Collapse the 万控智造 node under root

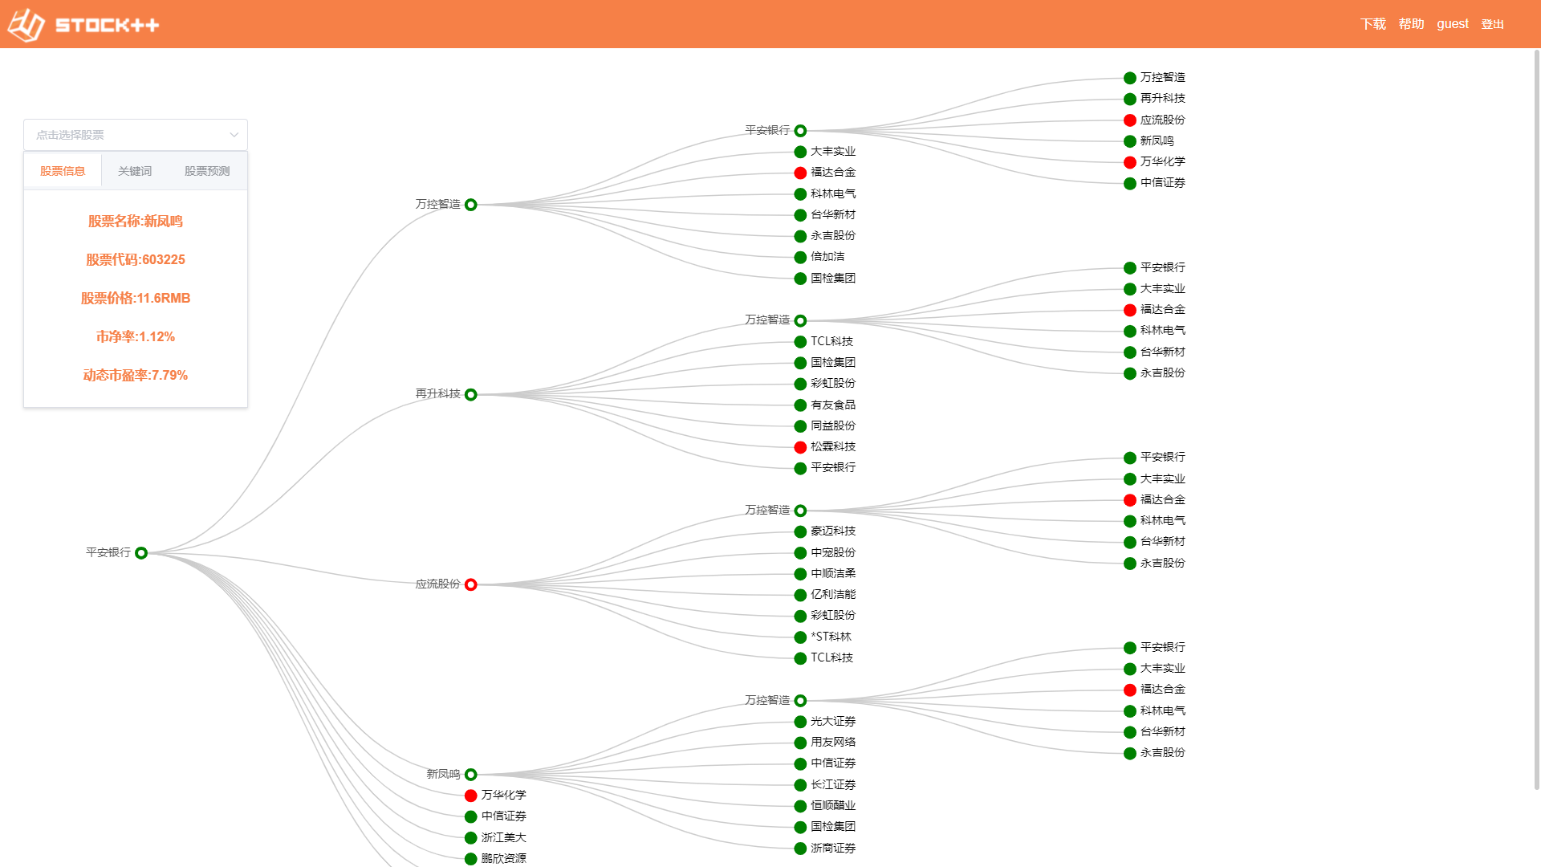click(471, 205)
